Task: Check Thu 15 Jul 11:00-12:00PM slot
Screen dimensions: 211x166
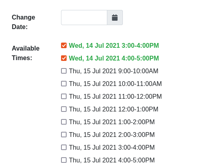Action: [x=64, y=96]
